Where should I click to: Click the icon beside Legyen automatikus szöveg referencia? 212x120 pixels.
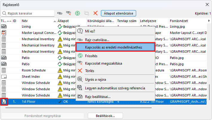pos(80,88)
